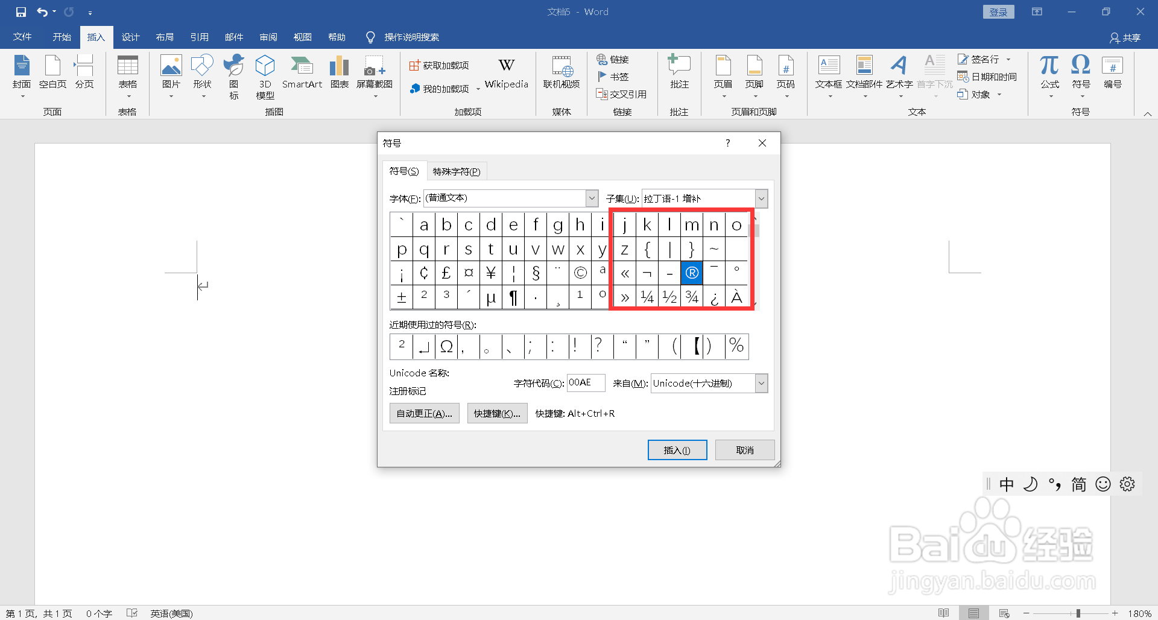Switch to the Layout (布局) tab
Screen dimensions: 1158x620
[165, 37]
